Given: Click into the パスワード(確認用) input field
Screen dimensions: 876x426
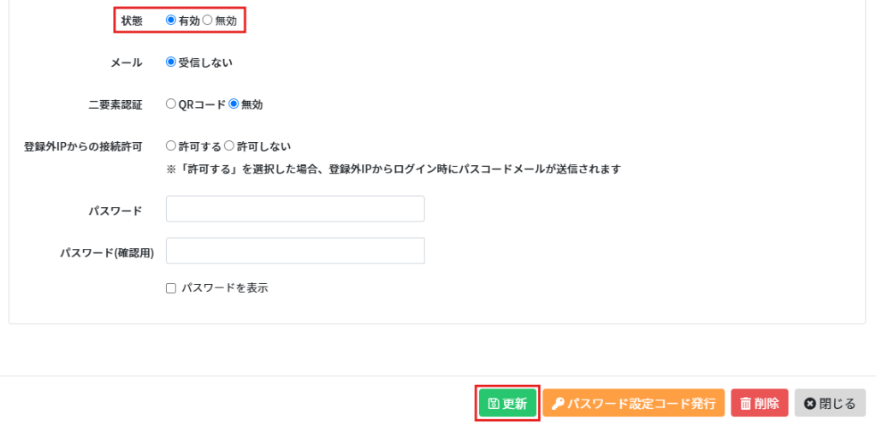Looking at the screenshot, I should (x=295, y=251).
